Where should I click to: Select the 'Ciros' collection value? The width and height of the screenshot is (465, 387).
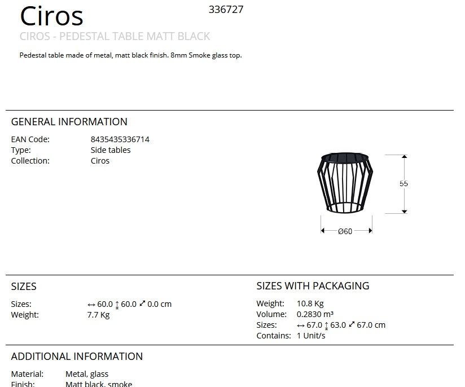100,161
